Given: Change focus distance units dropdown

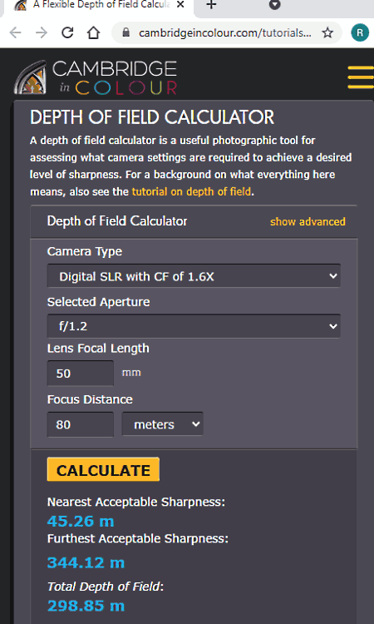Looking at the screenshot, I should [163, 424].
